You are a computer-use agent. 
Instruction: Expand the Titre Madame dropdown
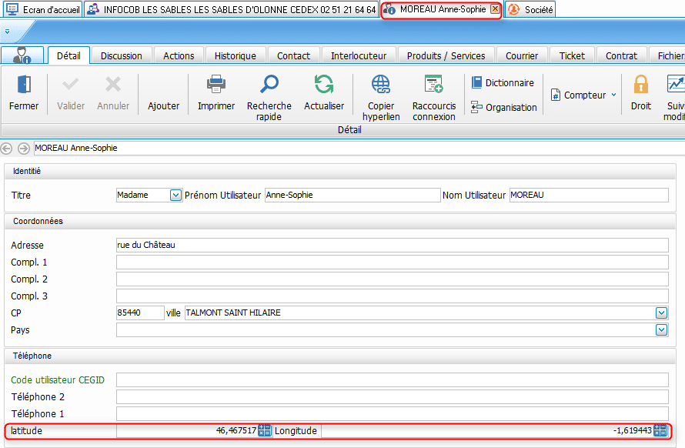point(175,196)
